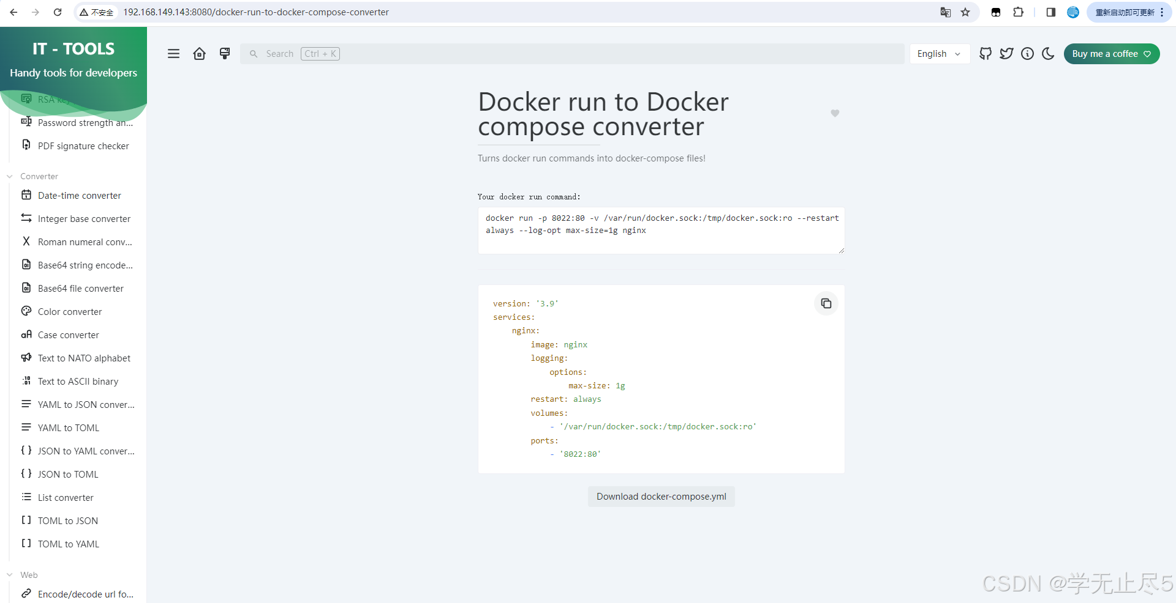Select Color converter in the sidebar
This screenshot has height=603, width=1176.
[70, 312]
